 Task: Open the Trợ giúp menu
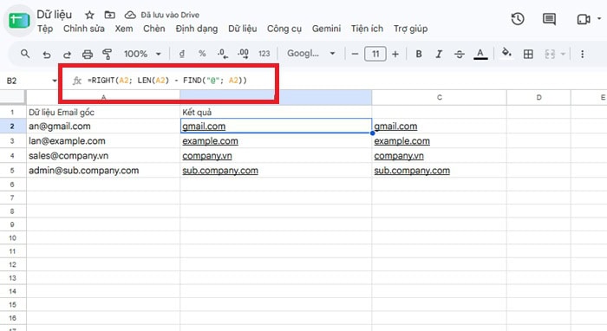(411, 29)
